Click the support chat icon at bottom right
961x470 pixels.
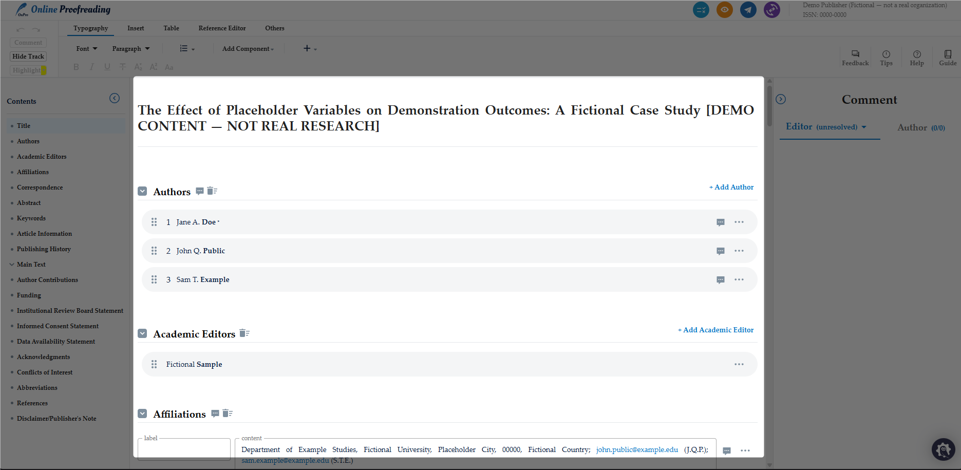pyautogui.click(x=944, y=449)
